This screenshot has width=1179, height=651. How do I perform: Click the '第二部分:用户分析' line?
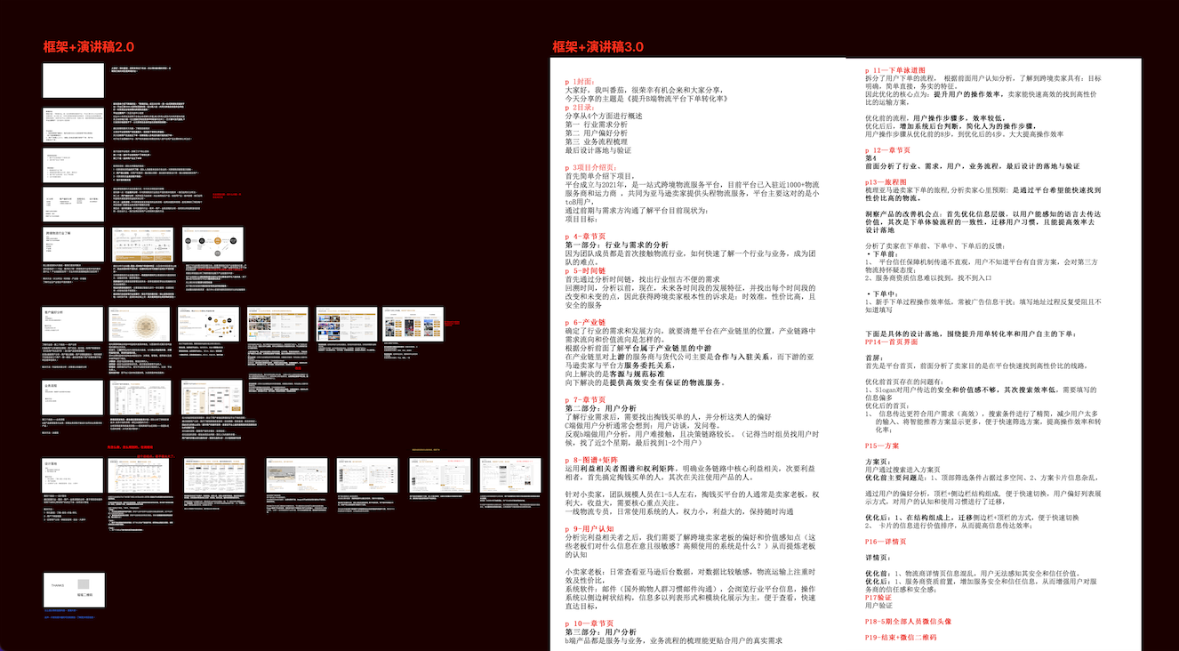tap(600, 408)
